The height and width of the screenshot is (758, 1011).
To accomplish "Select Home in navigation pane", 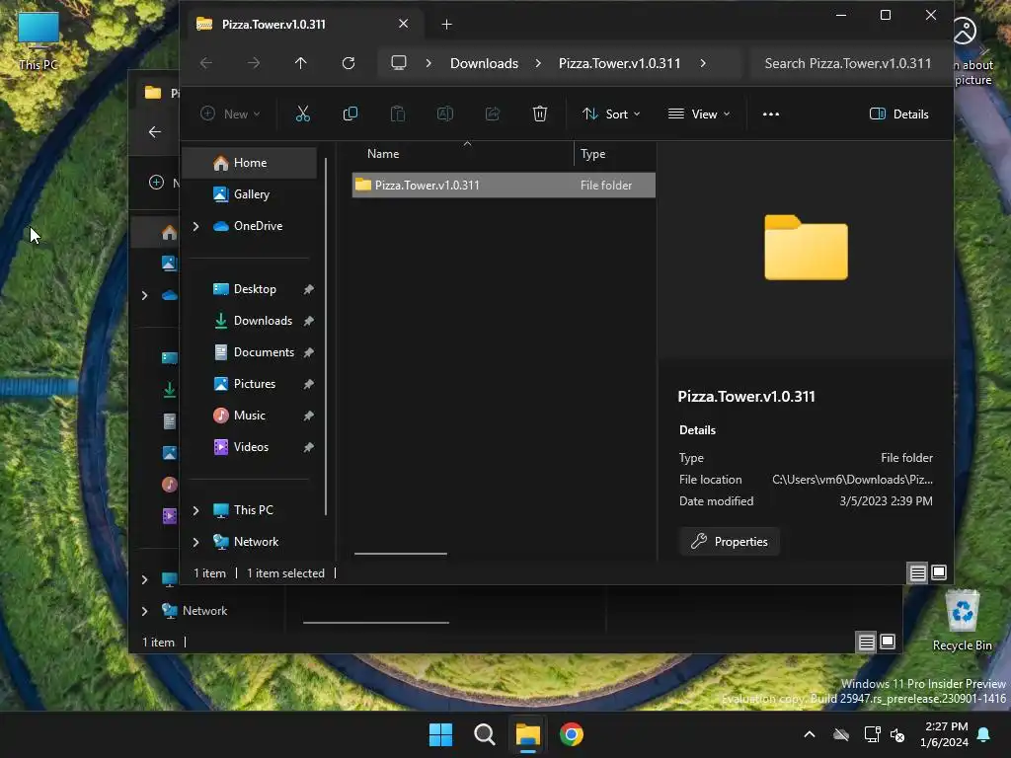I will coord(250,163).
